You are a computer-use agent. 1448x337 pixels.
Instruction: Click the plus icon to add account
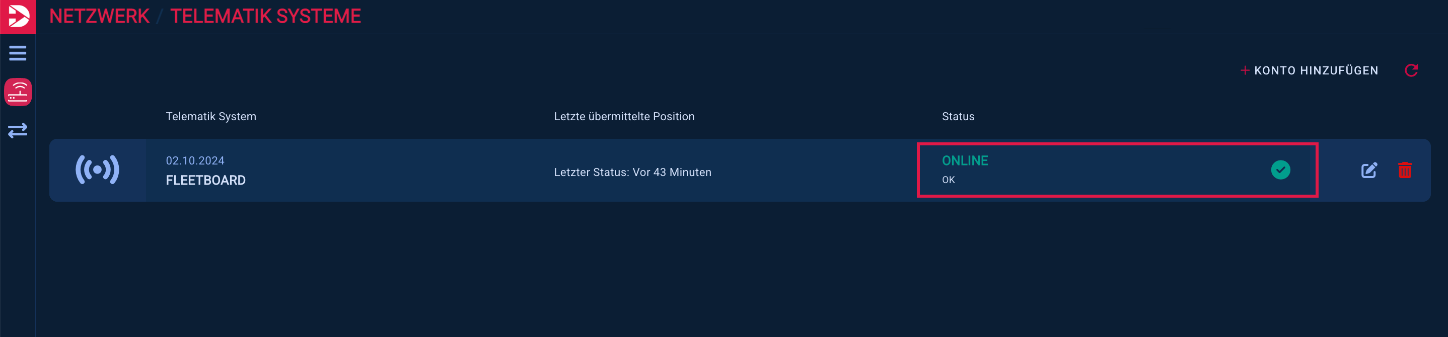point(1245,70)
